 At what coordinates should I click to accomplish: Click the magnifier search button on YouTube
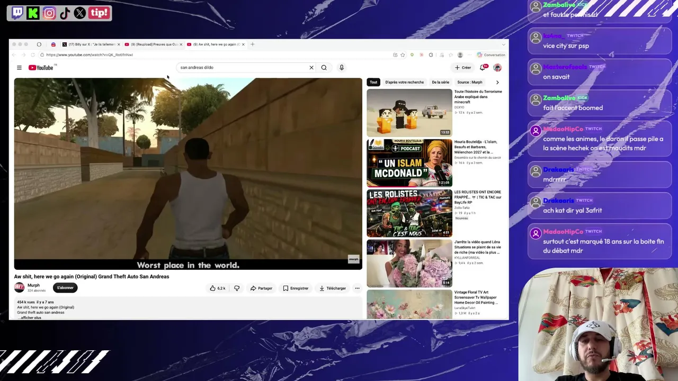tap(324, 68)
